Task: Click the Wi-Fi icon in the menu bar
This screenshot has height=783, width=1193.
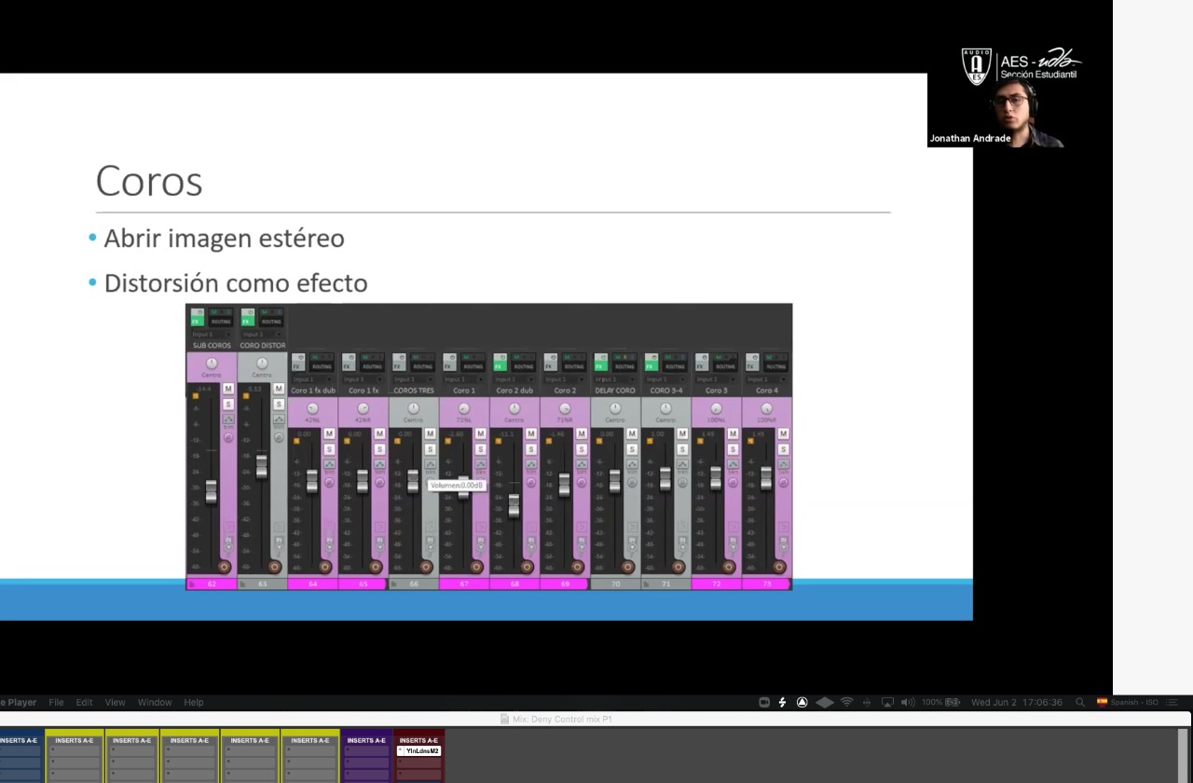Action: [846, 702]
